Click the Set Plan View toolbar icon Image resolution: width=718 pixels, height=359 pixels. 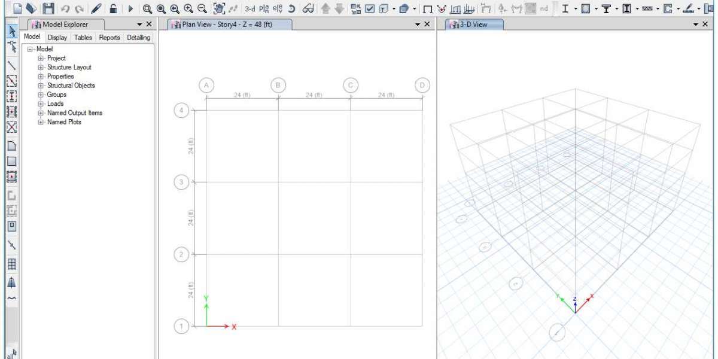[x=264, y=8]
